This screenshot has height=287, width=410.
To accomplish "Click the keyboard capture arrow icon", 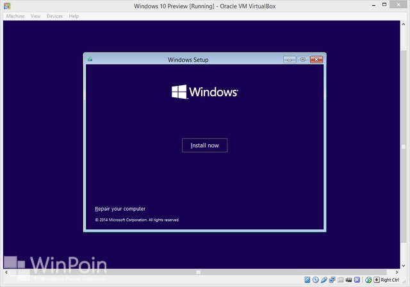I will coord(377,280).
